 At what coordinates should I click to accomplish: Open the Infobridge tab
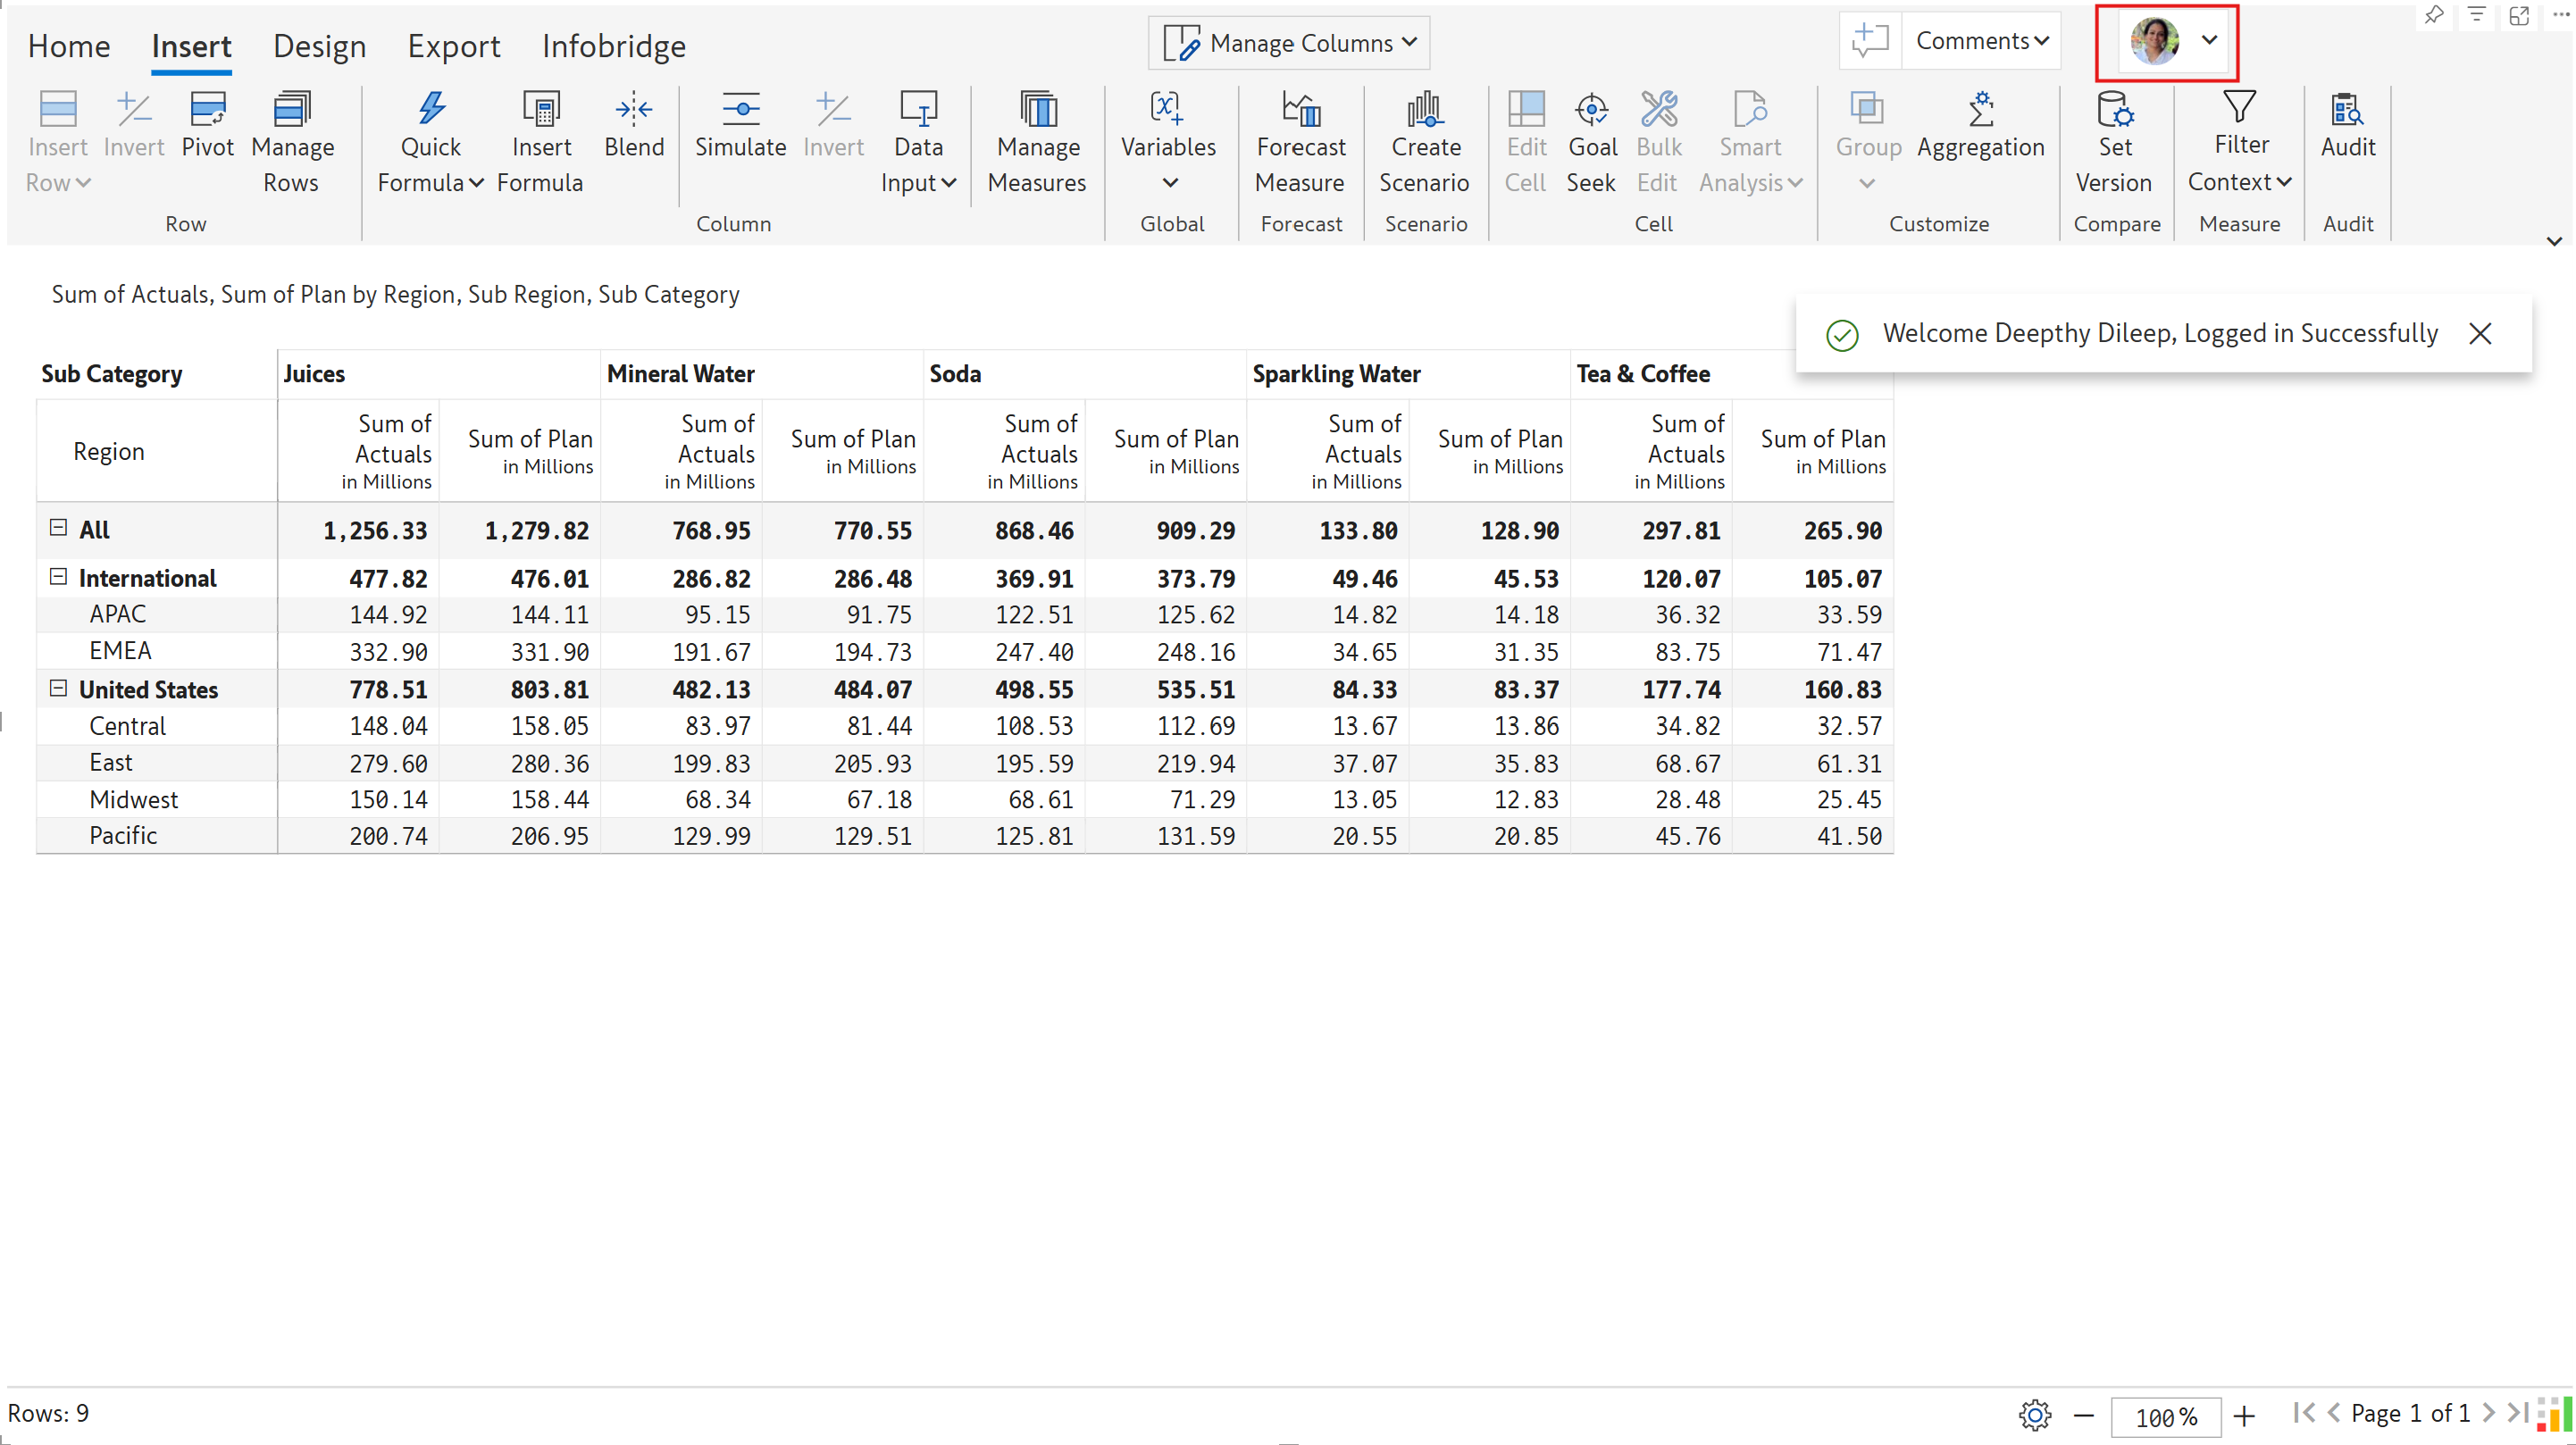pos(613,46)
